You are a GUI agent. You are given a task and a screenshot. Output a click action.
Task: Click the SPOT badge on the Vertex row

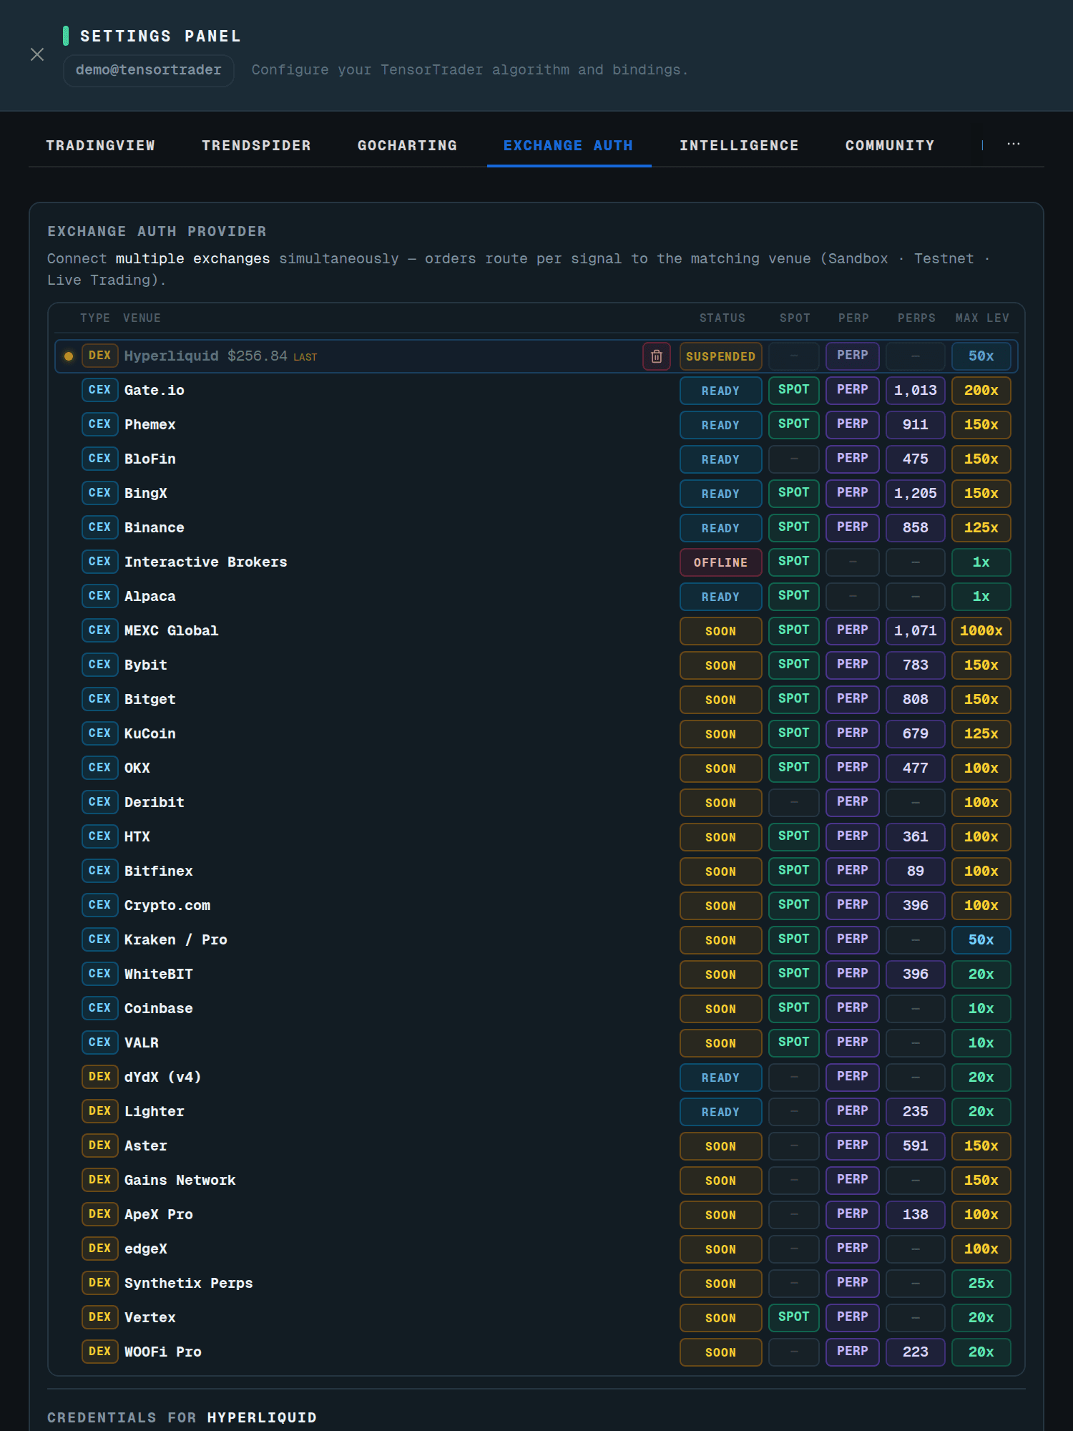(x=794, y=1317)
